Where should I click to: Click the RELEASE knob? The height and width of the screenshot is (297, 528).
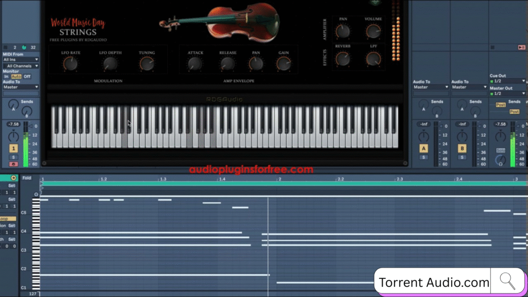coord(227,63)
